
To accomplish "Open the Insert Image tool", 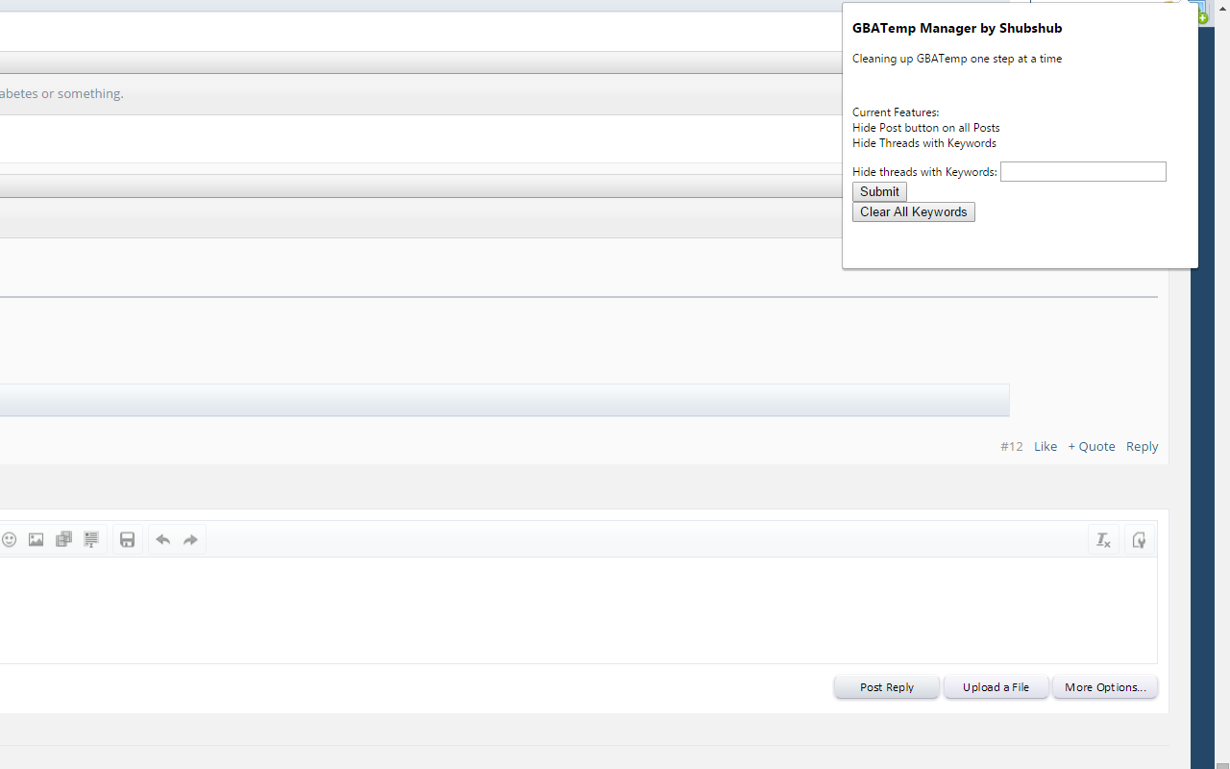I will [36, 539].
